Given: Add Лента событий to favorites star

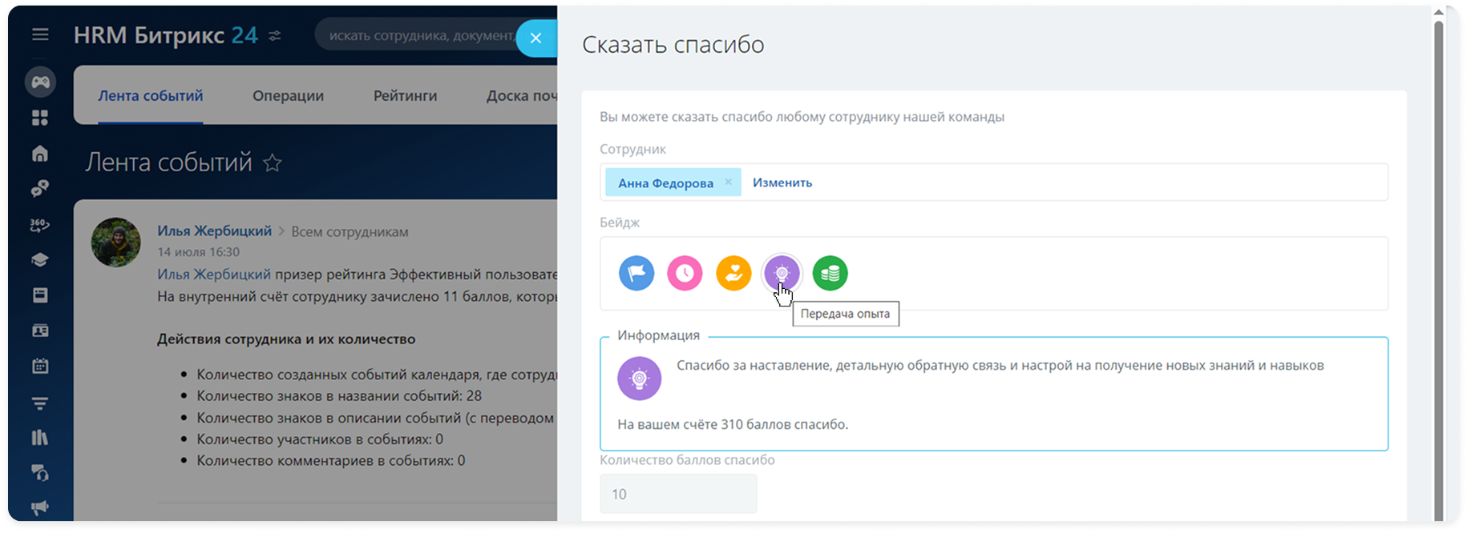Looking at the screenshot, I should tap(273, 163).
